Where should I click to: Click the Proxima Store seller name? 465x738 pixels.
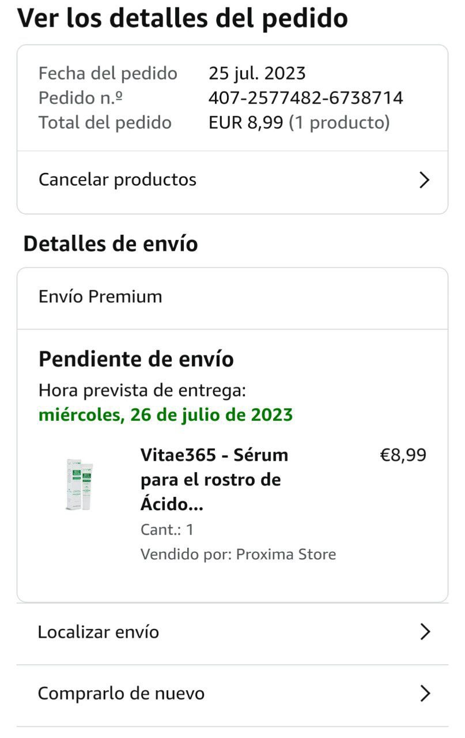pyautogui.click(x=286, y=555)
